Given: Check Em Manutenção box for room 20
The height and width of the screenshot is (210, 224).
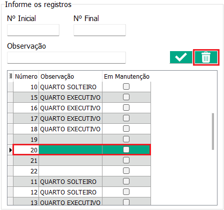Looking at the screenshot, I should [126, 150].
